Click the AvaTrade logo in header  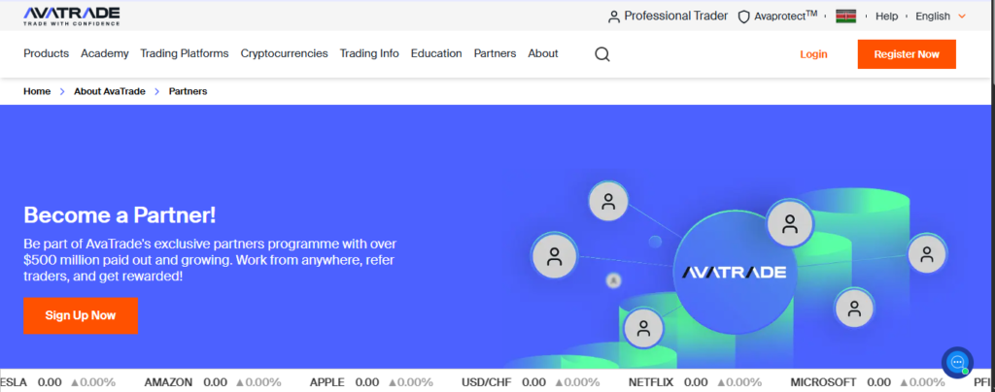click(x=72, y=15)
